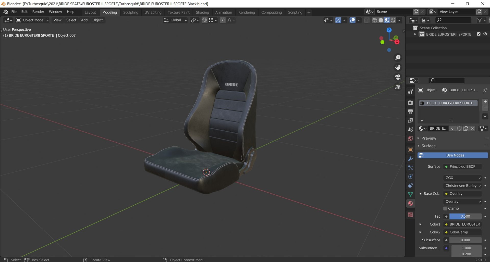Select rendered viewport shading mode
This screenshot has height=262, width=490.
(393, 20)
